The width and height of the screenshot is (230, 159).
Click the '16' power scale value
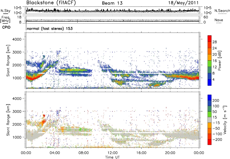(214, 61)
